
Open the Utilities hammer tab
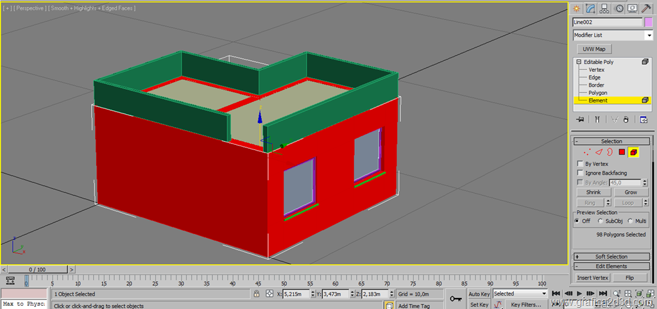click(x=646, y=8)
